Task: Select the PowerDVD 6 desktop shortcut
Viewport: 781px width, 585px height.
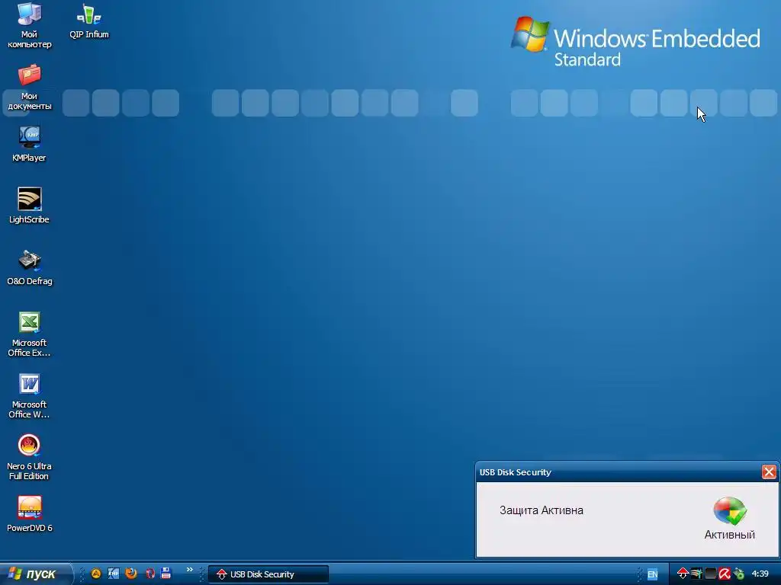Action: [x=30, y=514]
